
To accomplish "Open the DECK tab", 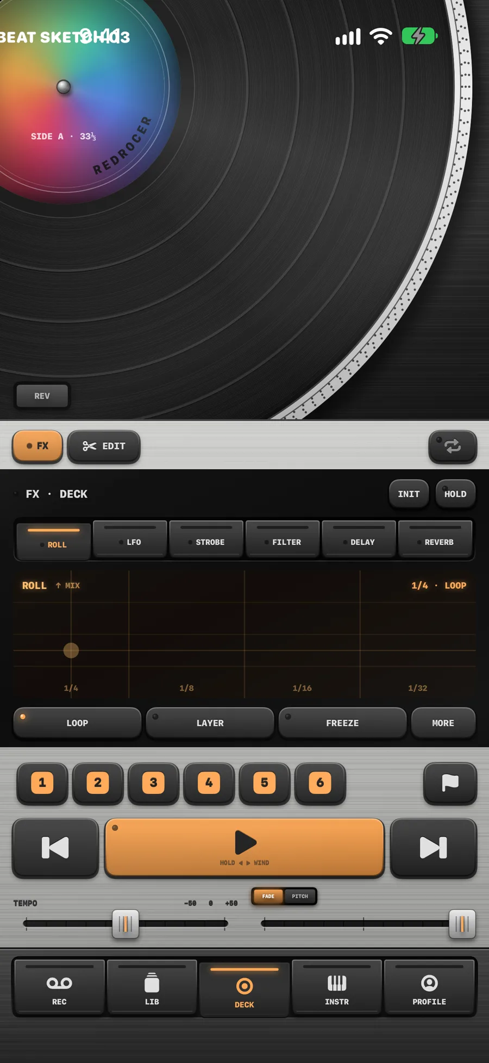I will [x=244, y=990].
